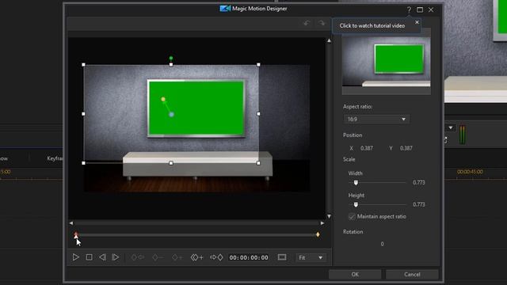507x285 pixels.
Task: Cancel the Magic Motion Designer dialog
Action: 412,275
